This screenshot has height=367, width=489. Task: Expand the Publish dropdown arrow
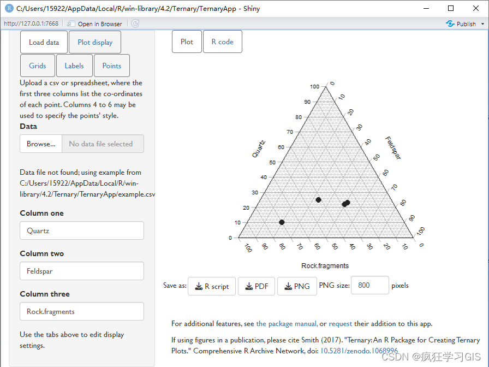click(x=482, y=24)
